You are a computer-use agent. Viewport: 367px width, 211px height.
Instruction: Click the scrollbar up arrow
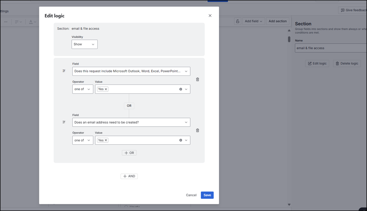coord(289,31)
